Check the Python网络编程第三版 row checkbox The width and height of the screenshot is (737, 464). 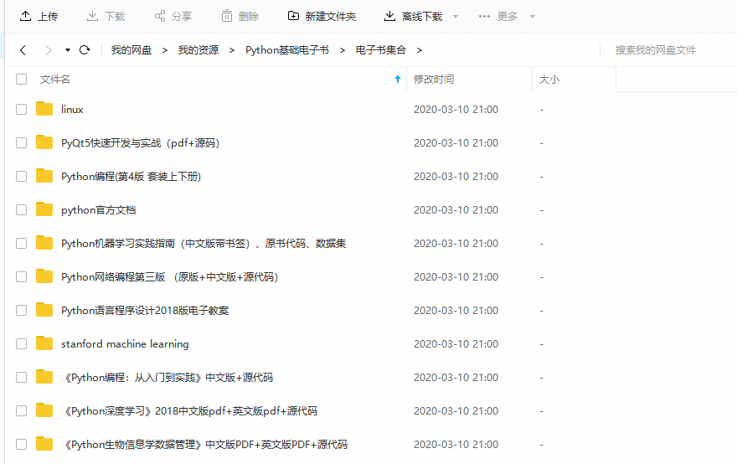(x=21, y=276)
